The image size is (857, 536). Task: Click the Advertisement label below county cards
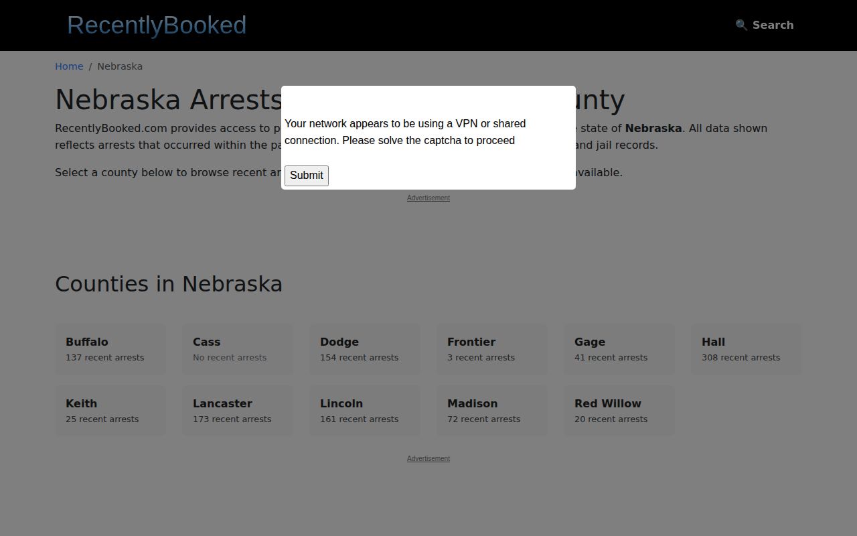(428, 458)
